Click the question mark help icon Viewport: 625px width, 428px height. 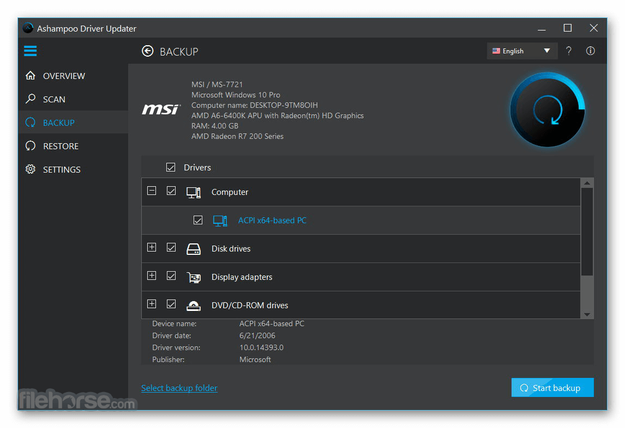click(x=569, y=51)
